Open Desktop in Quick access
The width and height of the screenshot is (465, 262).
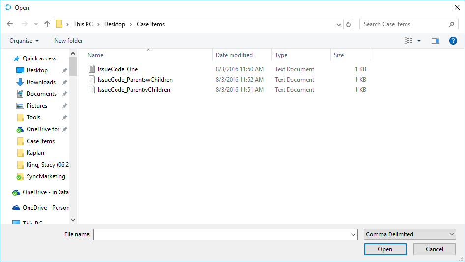tap(37, 70)
